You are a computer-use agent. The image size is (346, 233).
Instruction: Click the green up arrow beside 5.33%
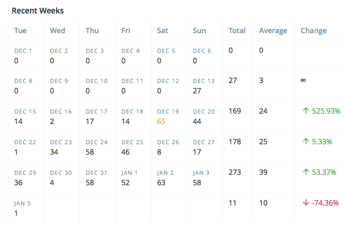pyautogui.click(x=306, y=142)
